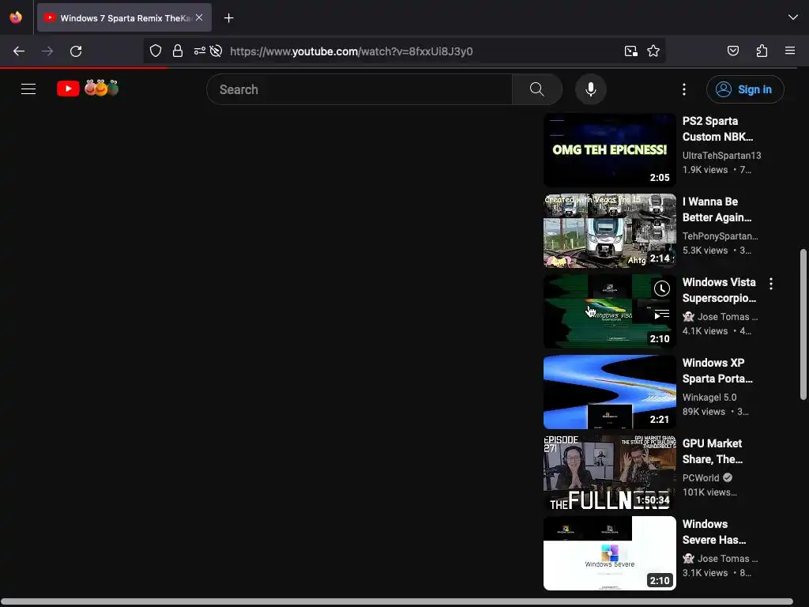Screen dimensions: 809x607
Task: Click the vertical page scrollbar
Action: pyautogui.click(x=803, y=324)
